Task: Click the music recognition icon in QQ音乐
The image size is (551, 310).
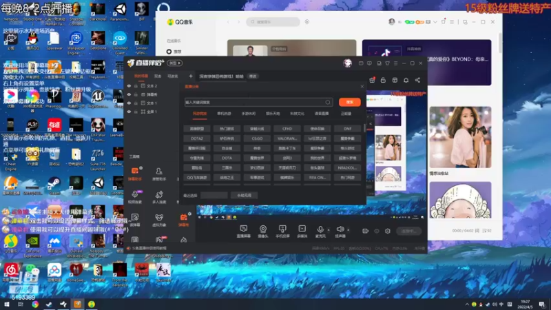Action: tap(306, 22)
